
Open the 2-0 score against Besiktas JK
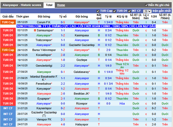click(x=63, y=94)
